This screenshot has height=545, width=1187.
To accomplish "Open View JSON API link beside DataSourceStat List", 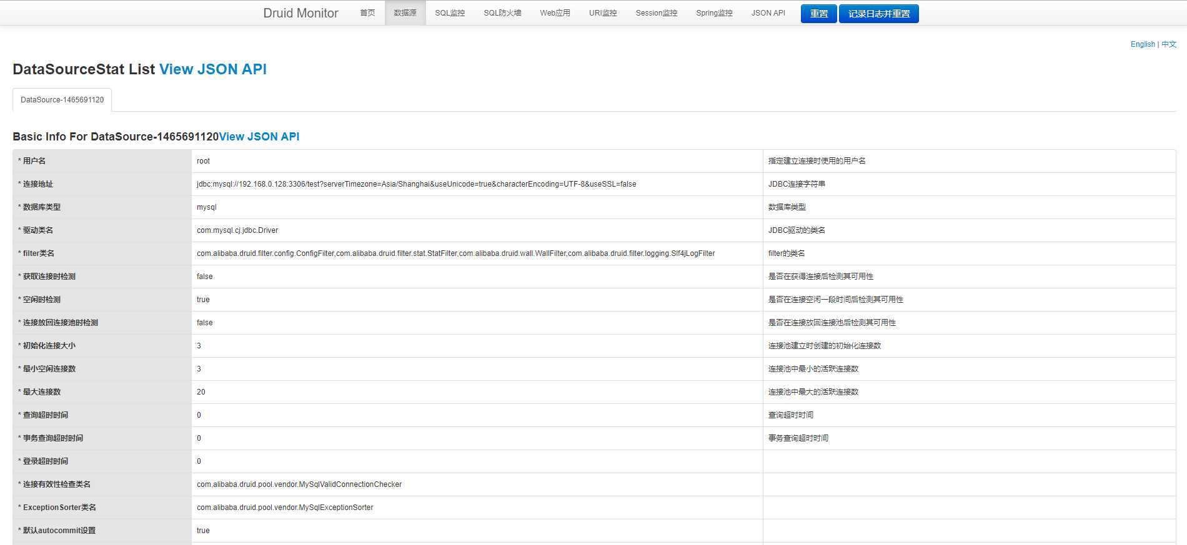I will [x=213, y=69].
